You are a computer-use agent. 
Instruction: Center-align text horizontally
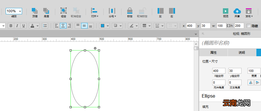coord(63,26)
